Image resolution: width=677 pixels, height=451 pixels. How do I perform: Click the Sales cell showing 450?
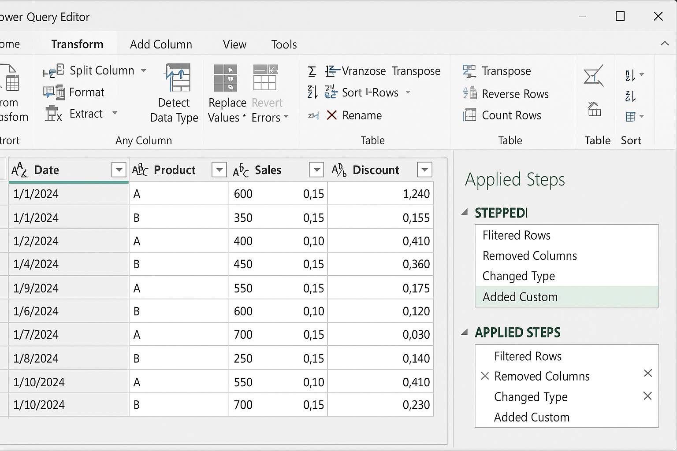[278, 264]
